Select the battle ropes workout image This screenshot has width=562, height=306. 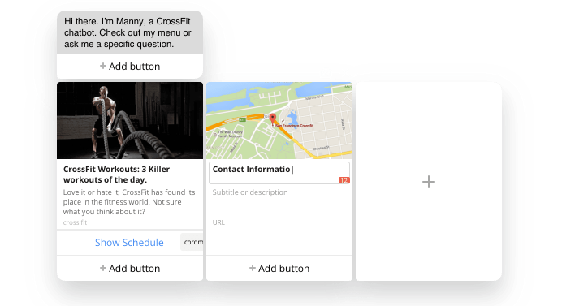130,120
